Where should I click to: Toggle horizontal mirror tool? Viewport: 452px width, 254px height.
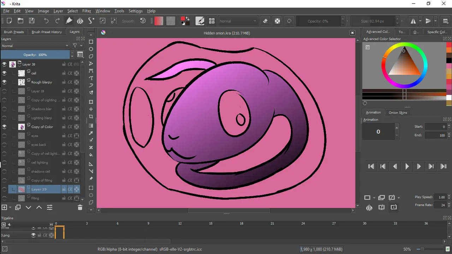tap(413, 21)
